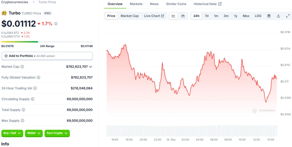Click Market Cap info icon in stats list

click(x=22, y=67)
